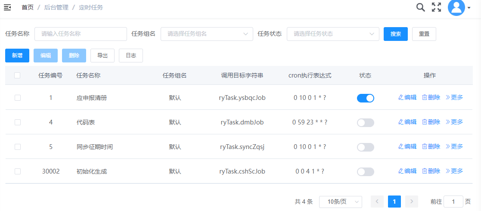This screenshot has width=481, height=211.
Task: Click the 调用目标字符串 column header
Action: point(242,75)
